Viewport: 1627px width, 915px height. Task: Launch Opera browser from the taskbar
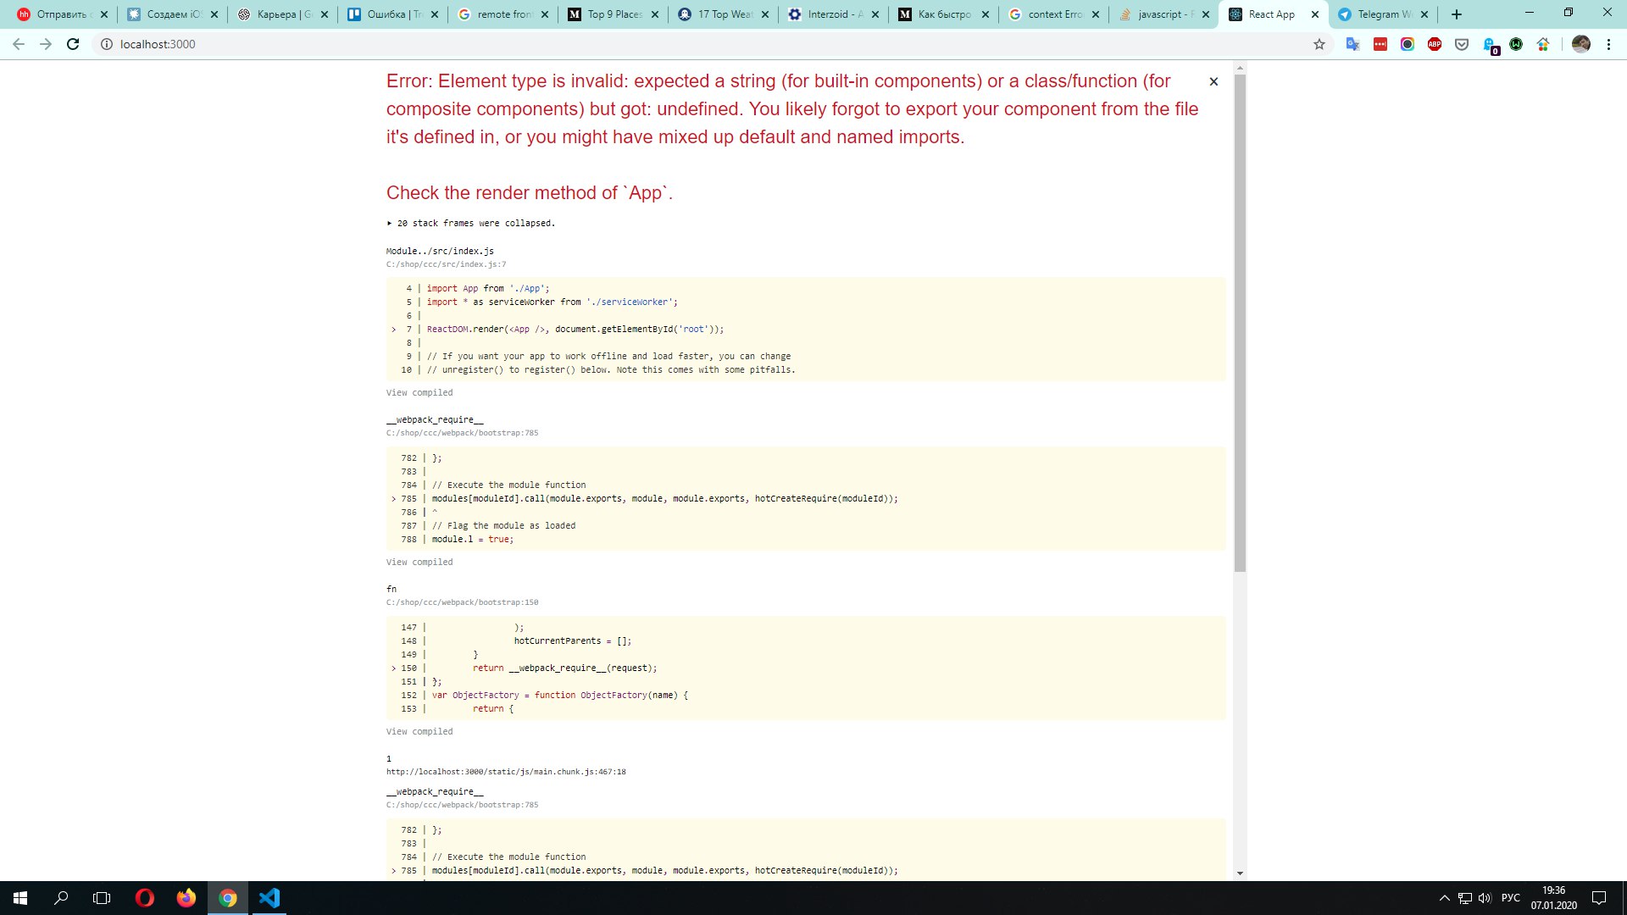[144, 898]
